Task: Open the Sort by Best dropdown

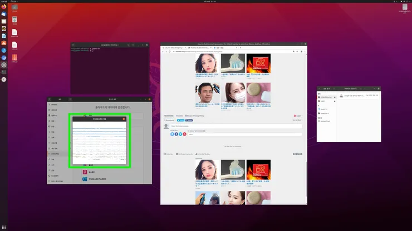Action: (x=297, y=120)
